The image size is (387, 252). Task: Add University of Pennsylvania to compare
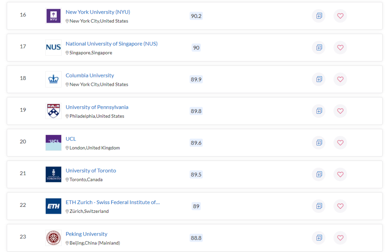(x=319, y=111)
